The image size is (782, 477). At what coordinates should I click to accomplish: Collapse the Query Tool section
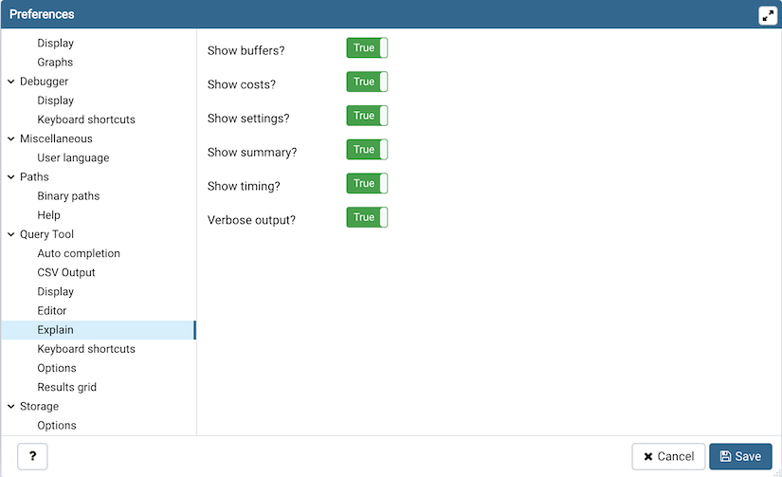pyautogui.click(x=10, y=234)
